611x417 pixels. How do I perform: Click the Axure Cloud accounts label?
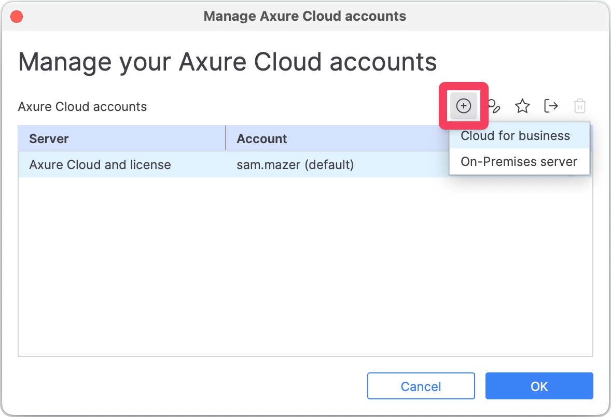(x=82, y=107)
